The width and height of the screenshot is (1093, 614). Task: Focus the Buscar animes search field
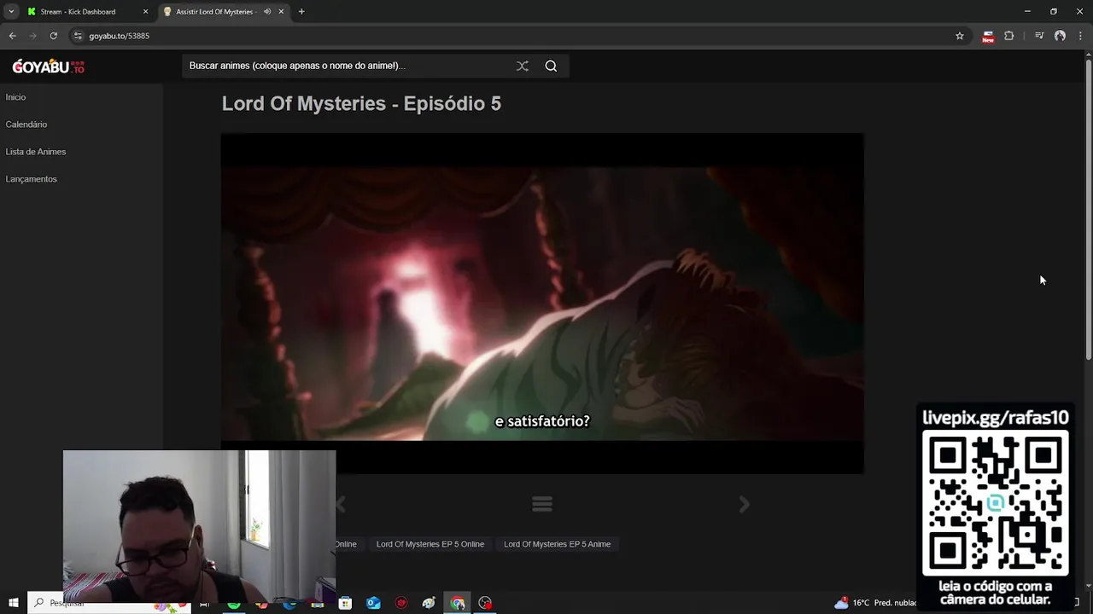346,66
